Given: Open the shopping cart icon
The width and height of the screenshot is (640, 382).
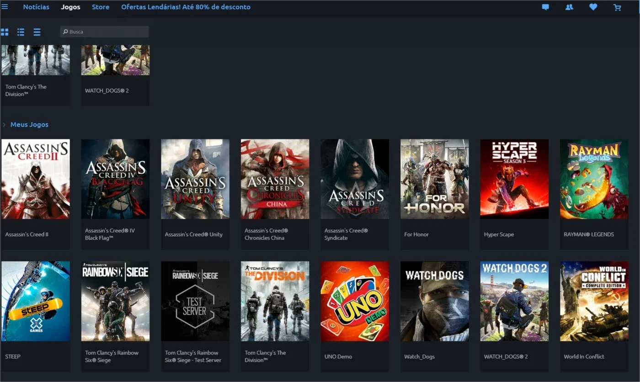Looking at the screenshot, I should 618,7.
